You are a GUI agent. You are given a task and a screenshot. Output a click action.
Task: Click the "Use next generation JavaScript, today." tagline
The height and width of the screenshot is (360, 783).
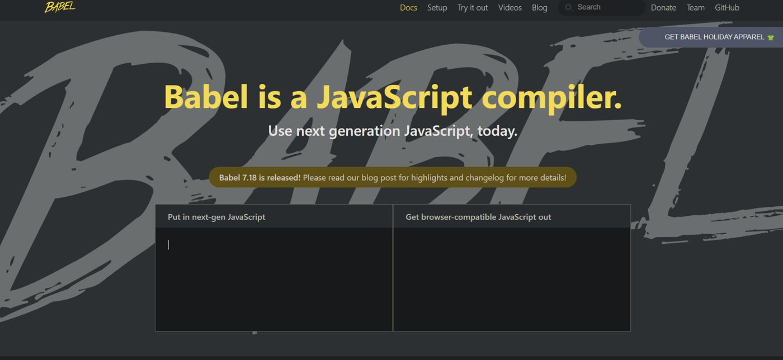(x=393, y=131)
